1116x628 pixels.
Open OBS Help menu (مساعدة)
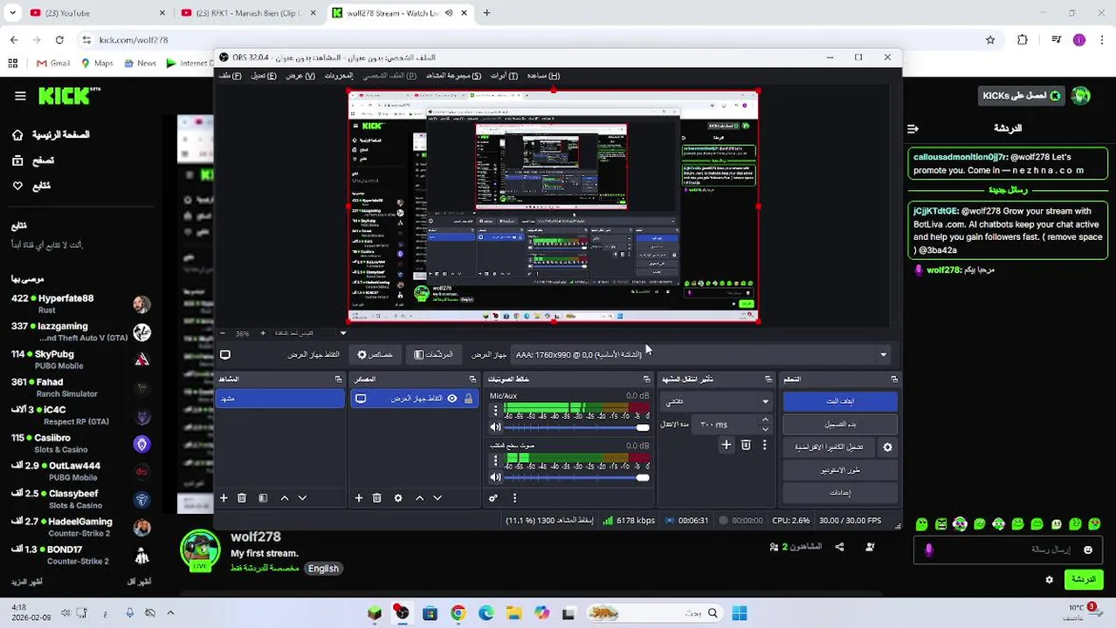coord(543,76)
